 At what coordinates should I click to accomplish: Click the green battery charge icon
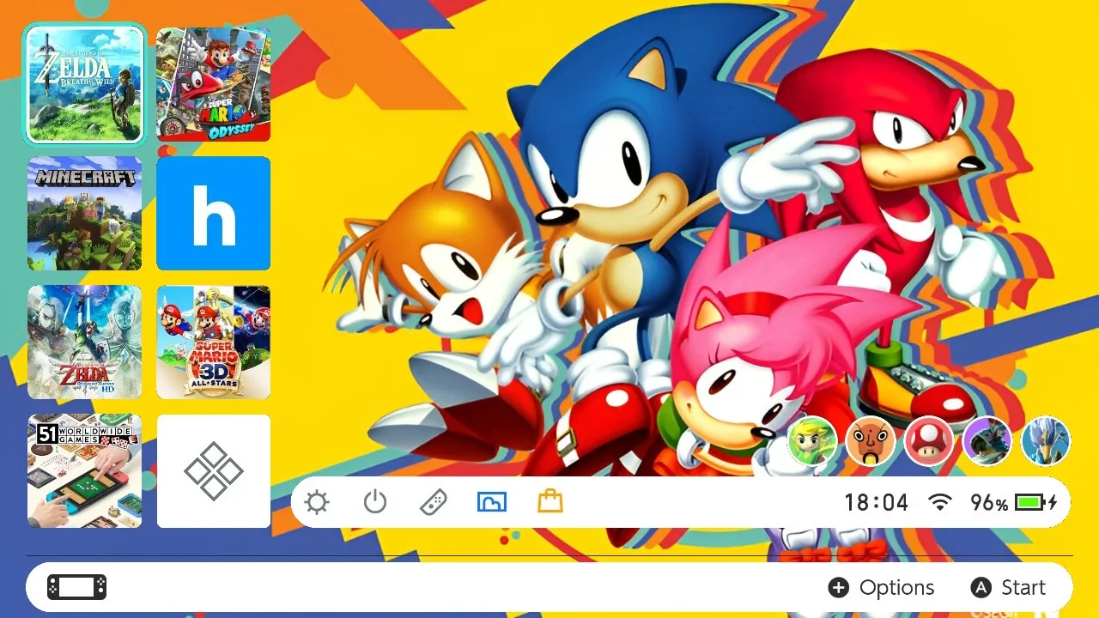tap(1035, 502)
